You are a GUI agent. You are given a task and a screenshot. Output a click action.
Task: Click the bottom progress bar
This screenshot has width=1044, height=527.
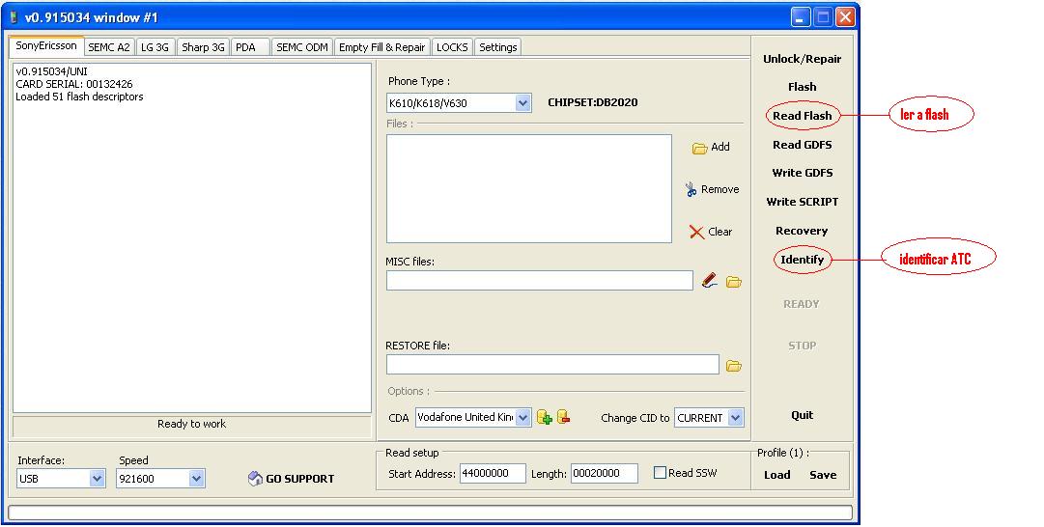[x=430, y=513]
